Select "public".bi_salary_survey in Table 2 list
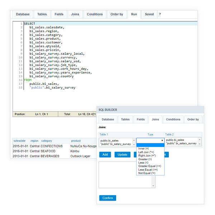The image size is (215, 215). coord(181,143)
